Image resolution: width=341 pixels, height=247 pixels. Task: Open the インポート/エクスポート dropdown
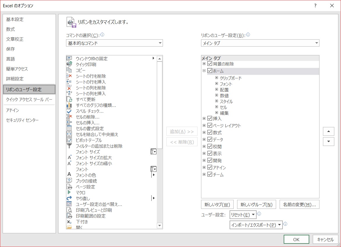(x=256, y=225)
